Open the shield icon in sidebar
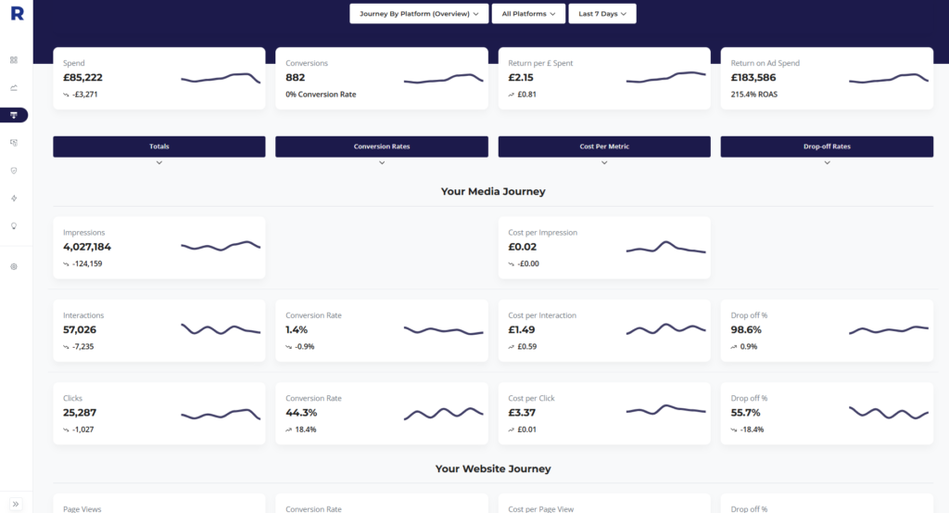Viewport: 949px width, 513px height. tap(14, 171)
